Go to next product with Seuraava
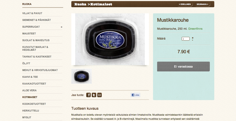The width and height of the screenshot is (236, 121). 202,4
